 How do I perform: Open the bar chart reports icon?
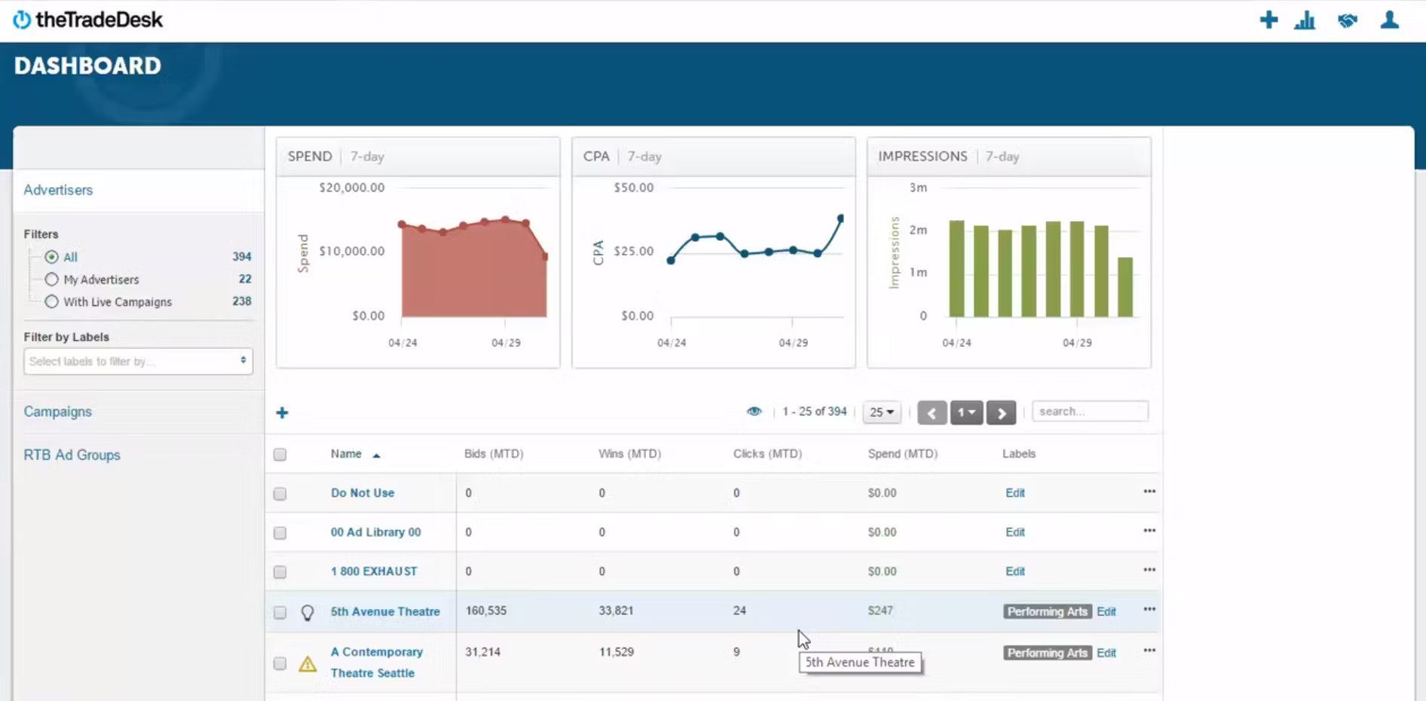click(1305, 20)
